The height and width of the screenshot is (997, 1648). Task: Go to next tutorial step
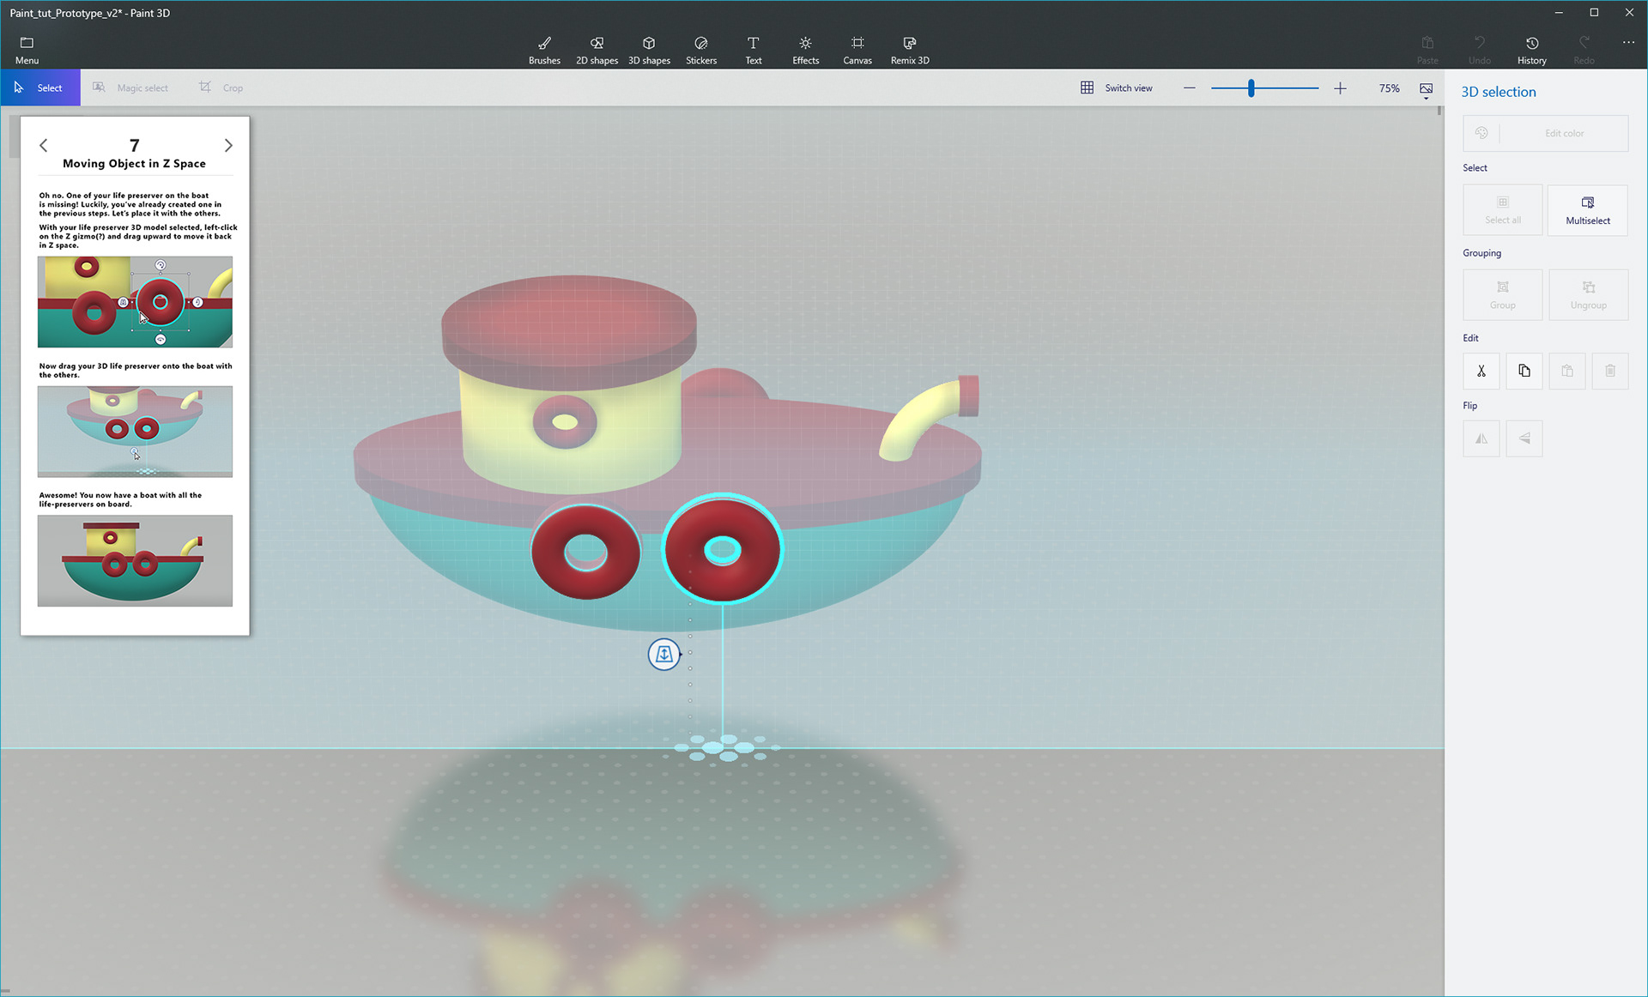click(x=228, y=145)
